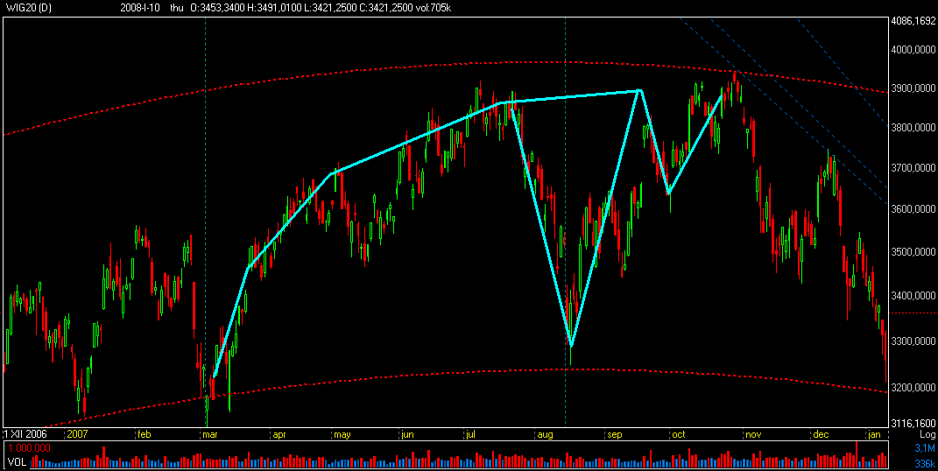The image size is (938, 471).
Task: Click the VOL indicator label
Action: click(18, 462)
